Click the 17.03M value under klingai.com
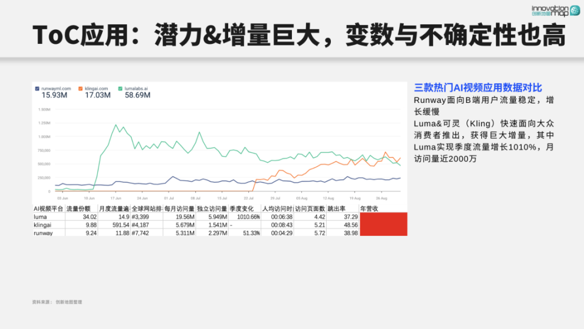584x329 pixels. click(x=97, y=96)
